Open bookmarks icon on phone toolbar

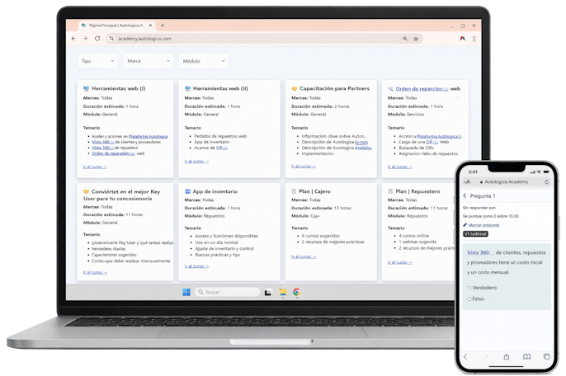[x=526, y=356]
